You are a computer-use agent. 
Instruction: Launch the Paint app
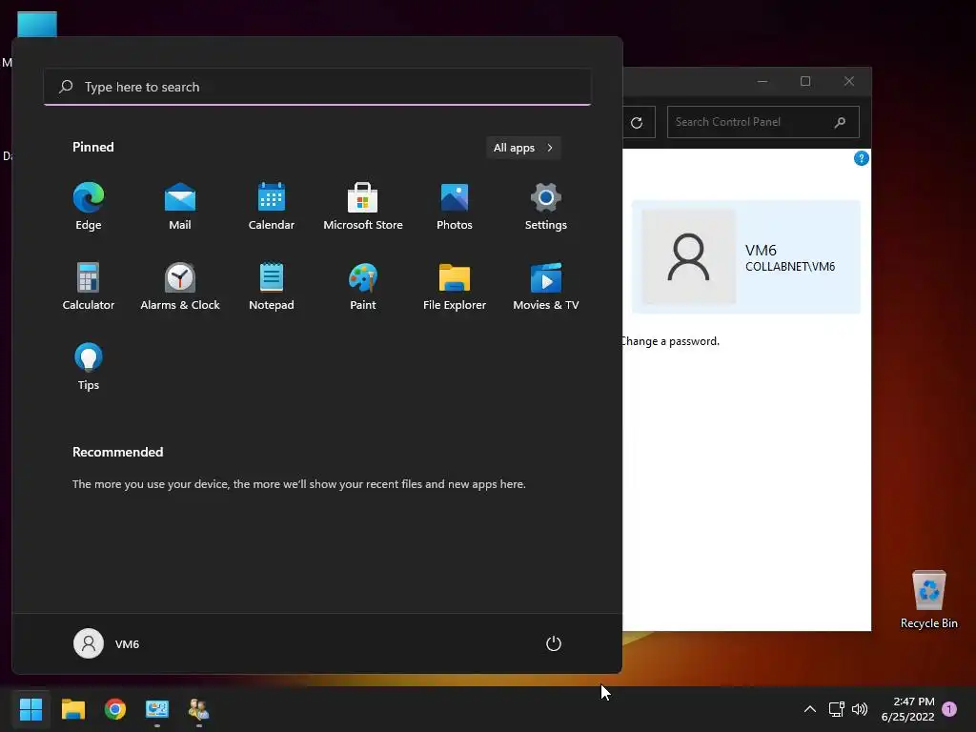363,286
